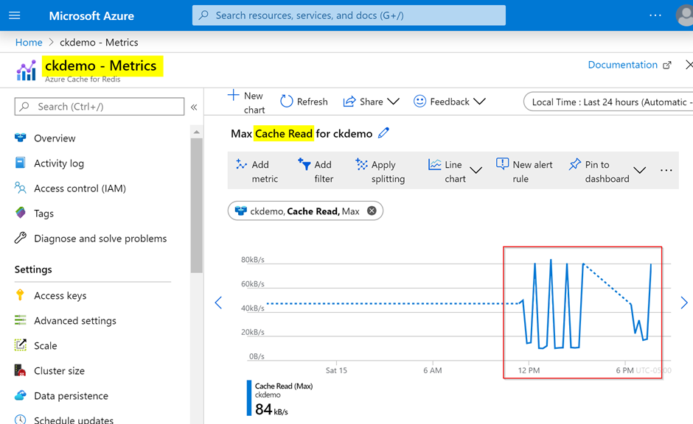Expand the Pin to dashboard chevron
The image size is (693, 424).
coord(639,170)
